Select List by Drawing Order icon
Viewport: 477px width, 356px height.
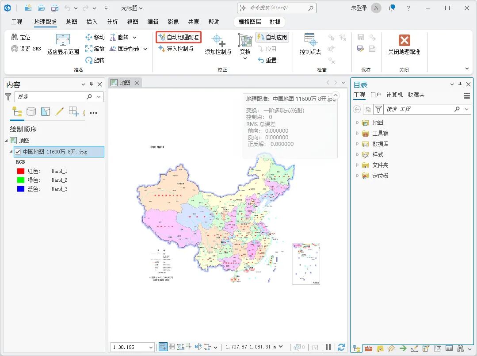[17, 112]
